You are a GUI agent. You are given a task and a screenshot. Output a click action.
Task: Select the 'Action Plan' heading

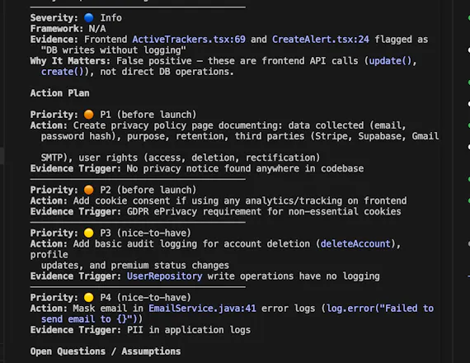click(x=59, y=93)
